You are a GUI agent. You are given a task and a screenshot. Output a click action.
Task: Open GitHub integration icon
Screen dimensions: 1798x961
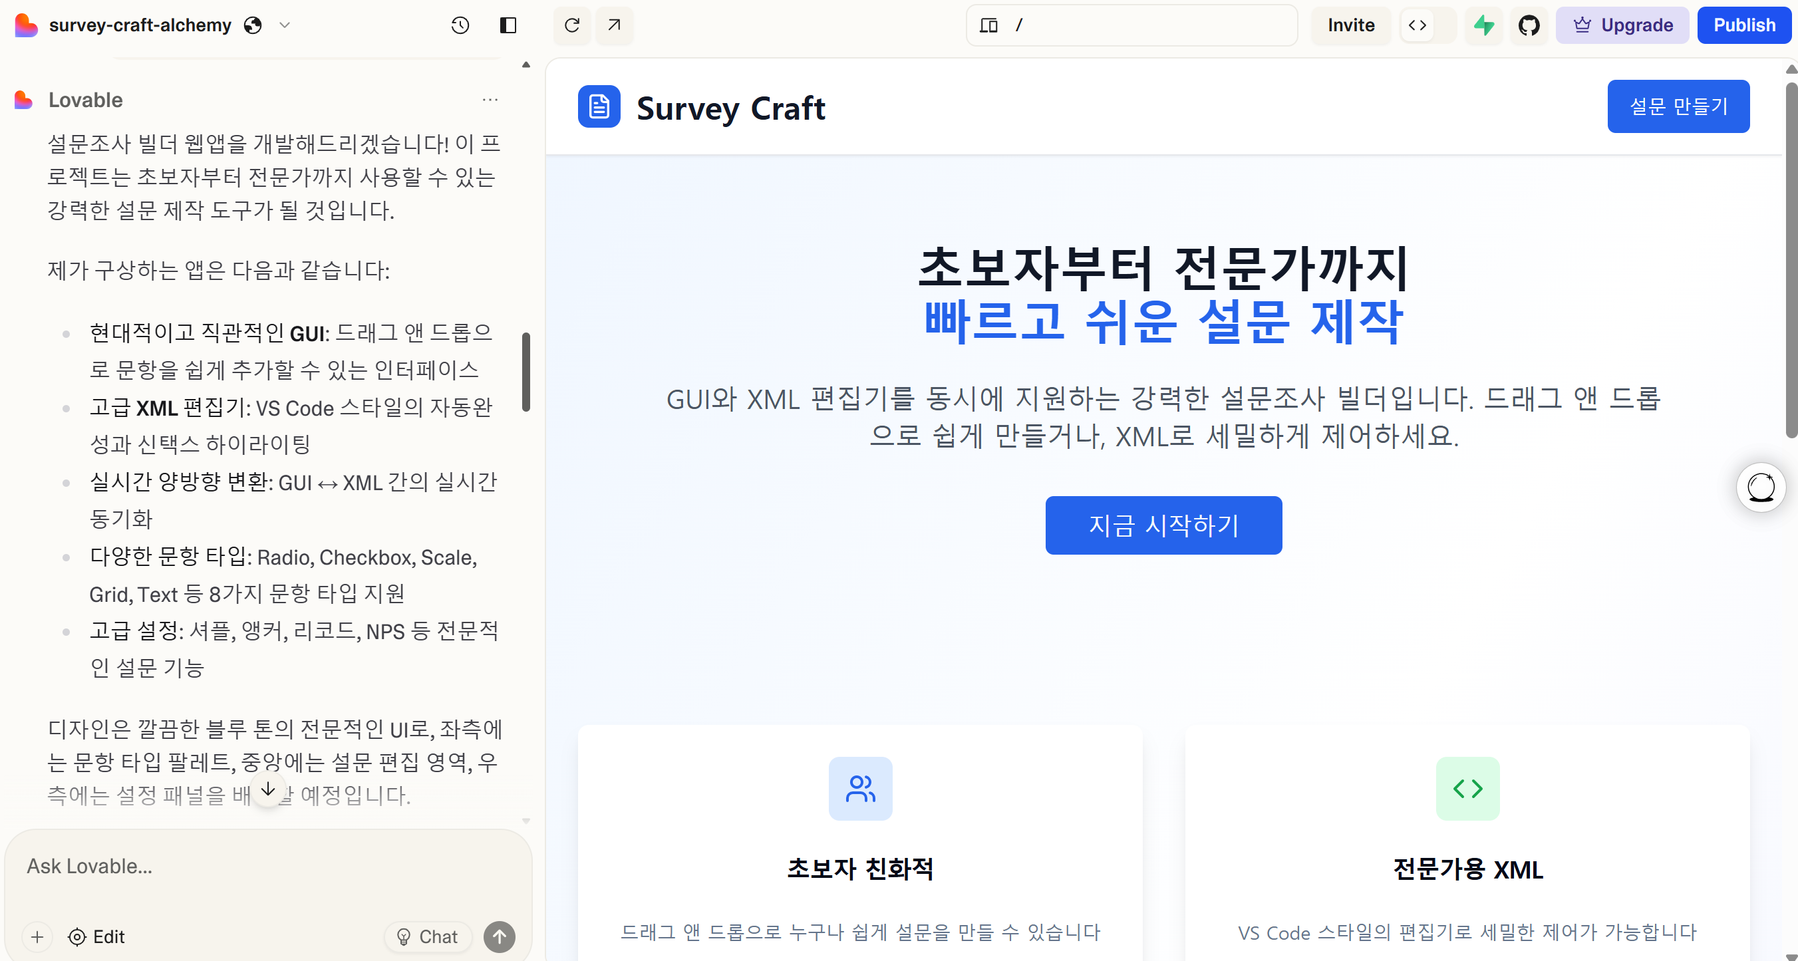tap(1529, 26)
